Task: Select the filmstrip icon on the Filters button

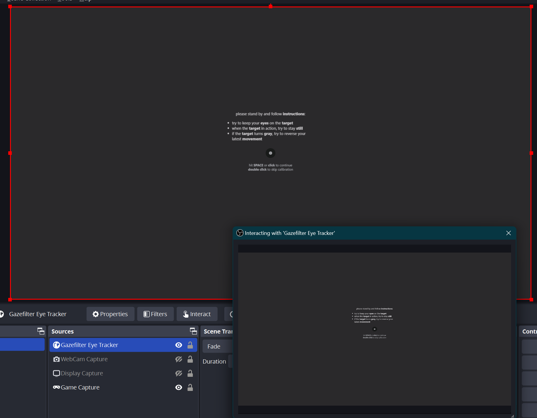Action: click(x=146, y=314)
